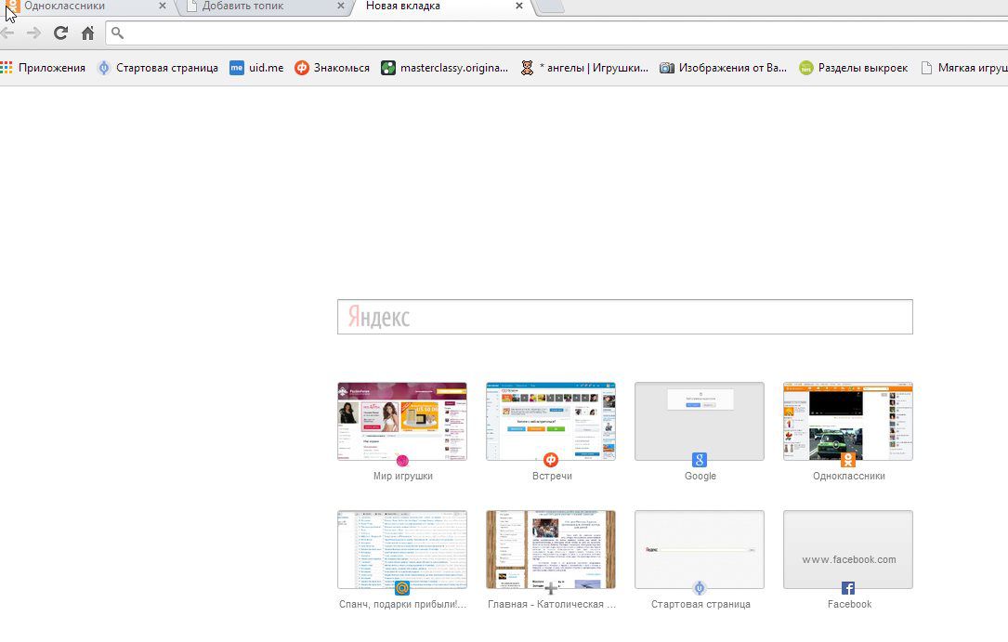Open the Знакомься bookmark
Image resolution: width=1008 pixels, height=642 pixels.
click(332, 68)
